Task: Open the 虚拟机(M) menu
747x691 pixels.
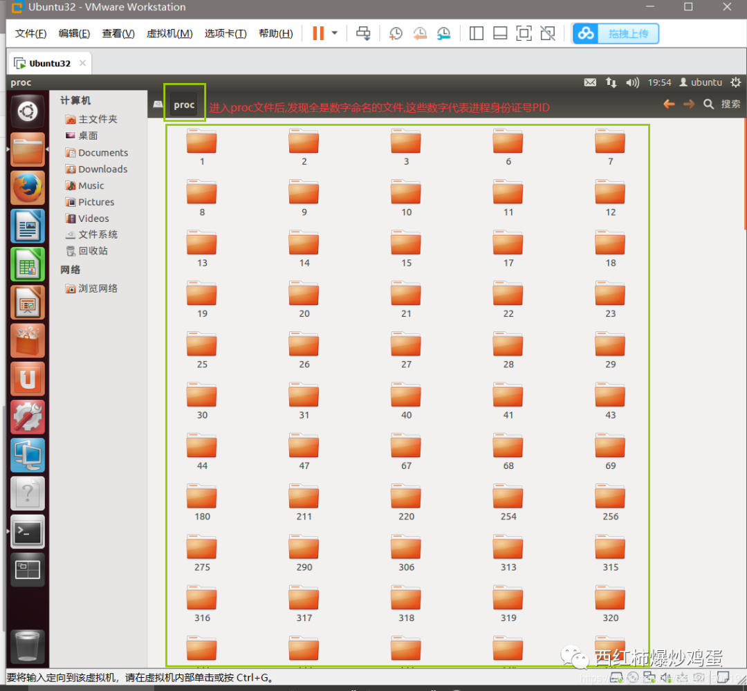Action: (169, 33)
